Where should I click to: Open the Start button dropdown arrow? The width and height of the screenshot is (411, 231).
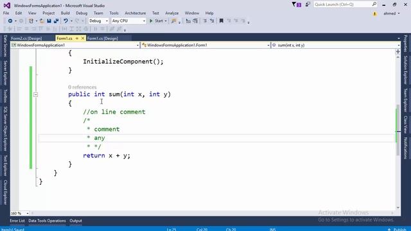coord(166,21)
